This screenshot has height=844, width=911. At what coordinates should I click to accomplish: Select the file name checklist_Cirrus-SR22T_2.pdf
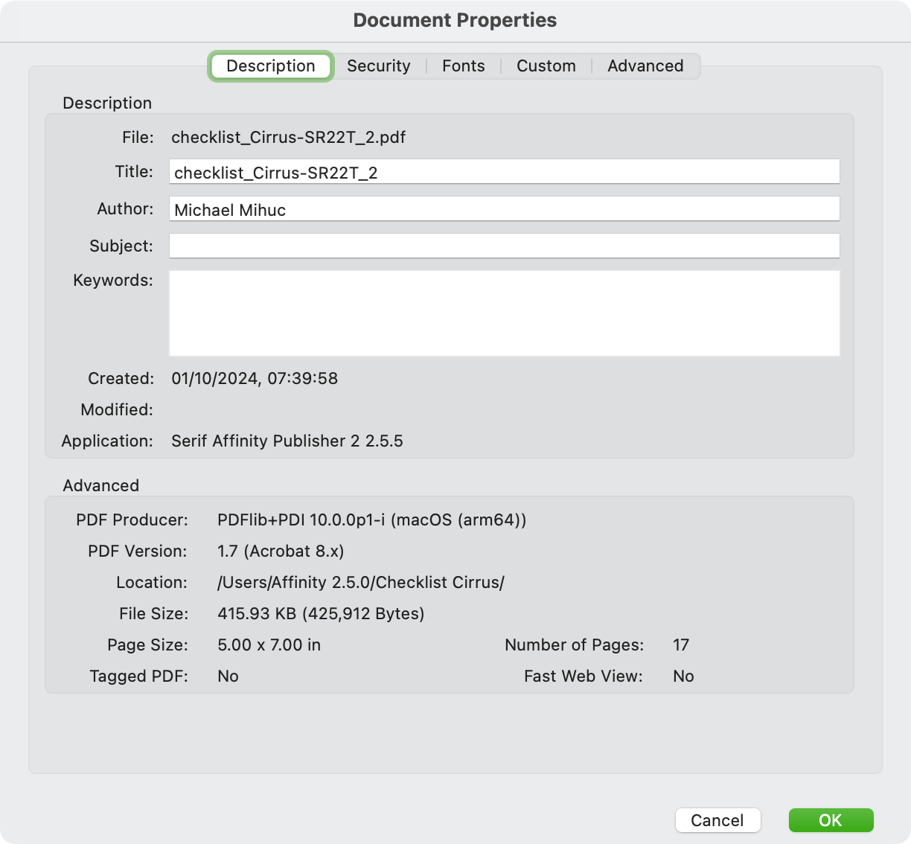(x=289, y=138)
